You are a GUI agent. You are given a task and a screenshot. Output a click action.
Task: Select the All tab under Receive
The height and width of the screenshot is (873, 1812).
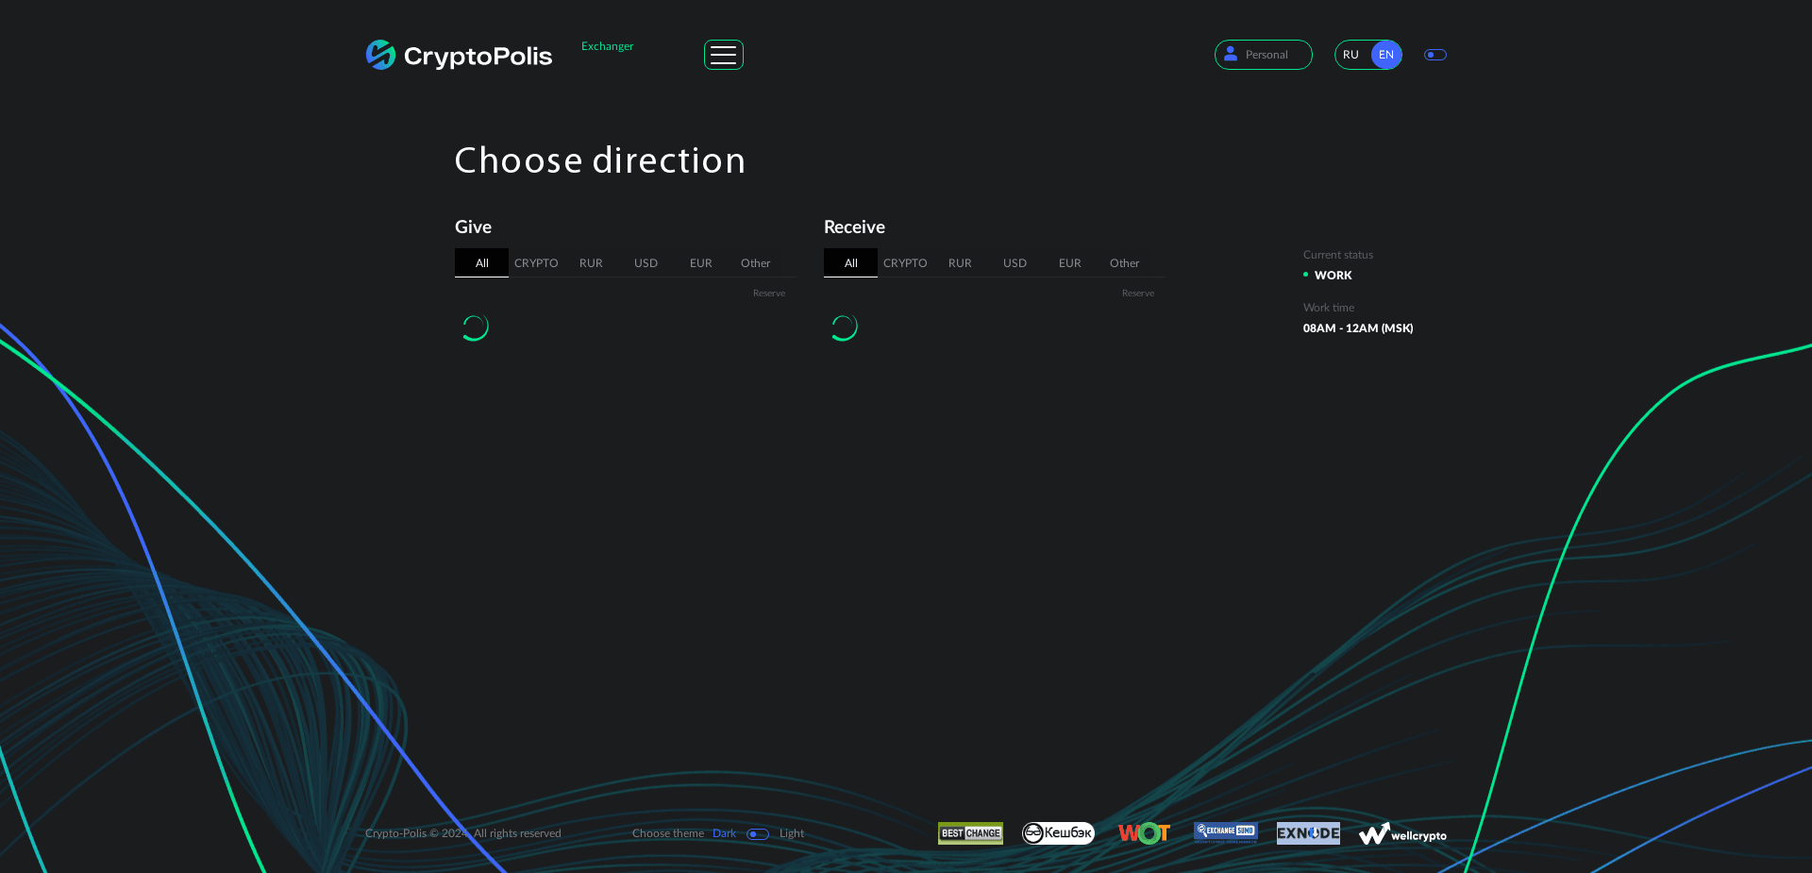pos(850,262)
